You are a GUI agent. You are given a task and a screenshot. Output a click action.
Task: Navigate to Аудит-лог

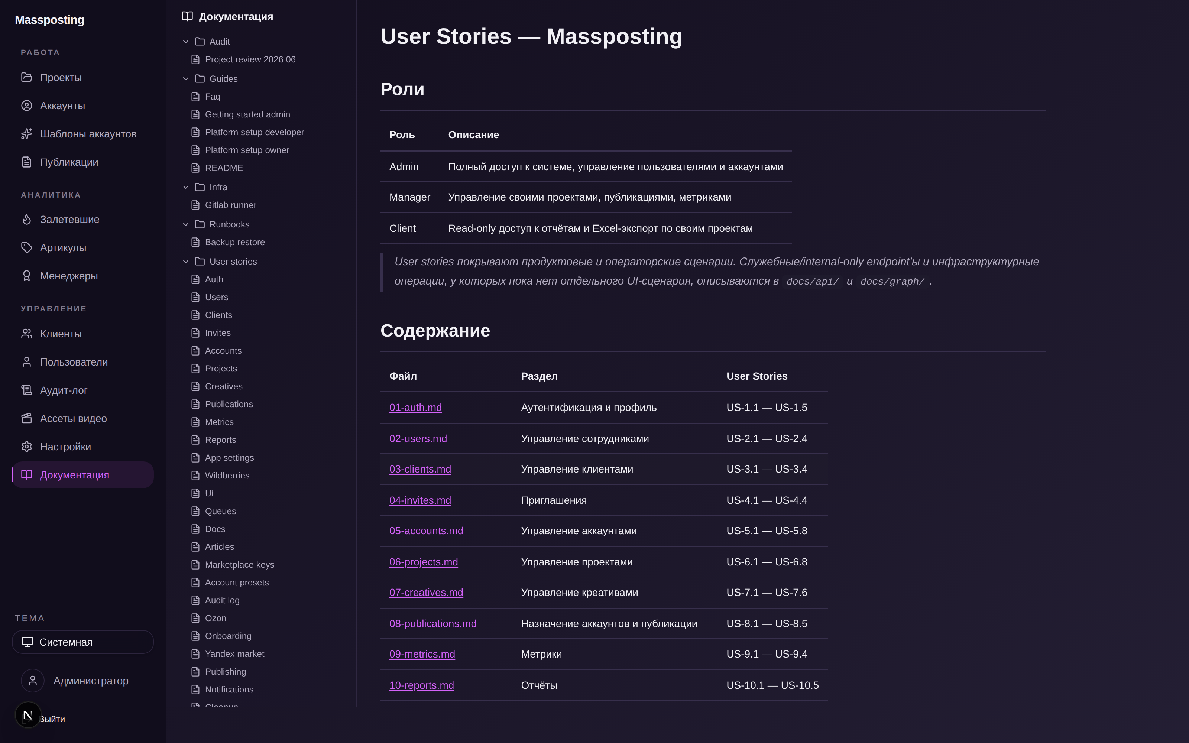pos(82,390)
